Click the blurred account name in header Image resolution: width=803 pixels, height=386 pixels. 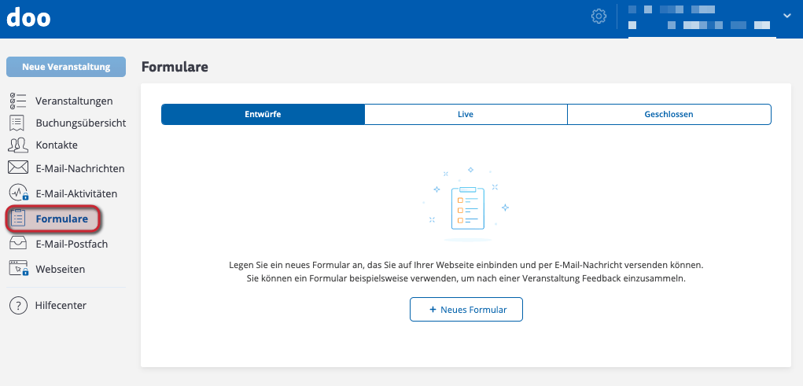pyautogui.click(x=702, y=18)
